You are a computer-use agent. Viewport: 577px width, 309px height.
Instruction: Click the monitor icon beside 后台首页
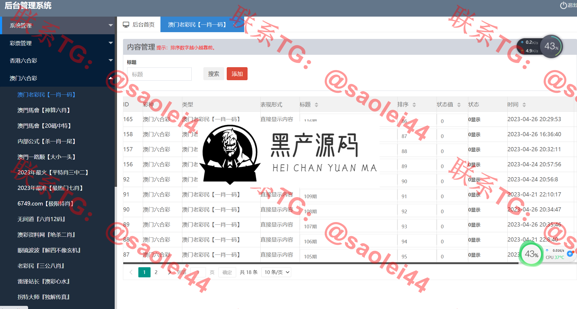coord(126,25)
